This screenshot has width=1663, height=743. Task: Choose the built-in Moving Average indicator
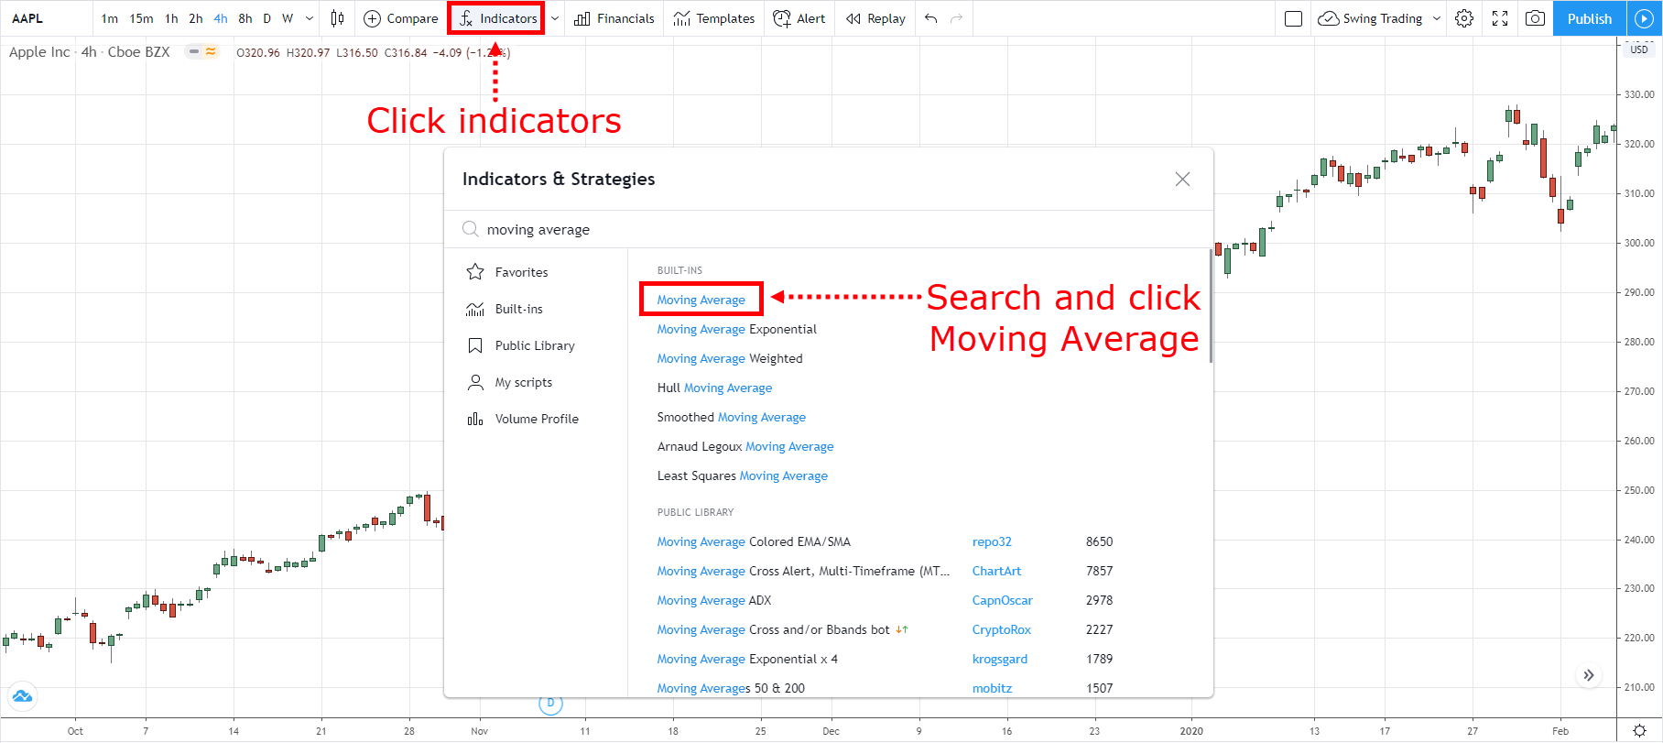pyautogui.click(x=701, y=300)
